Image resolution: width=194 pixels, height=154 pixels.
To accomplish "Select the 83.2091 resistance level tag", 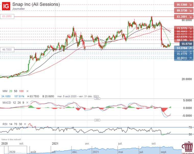I will (x=184, y=17).
